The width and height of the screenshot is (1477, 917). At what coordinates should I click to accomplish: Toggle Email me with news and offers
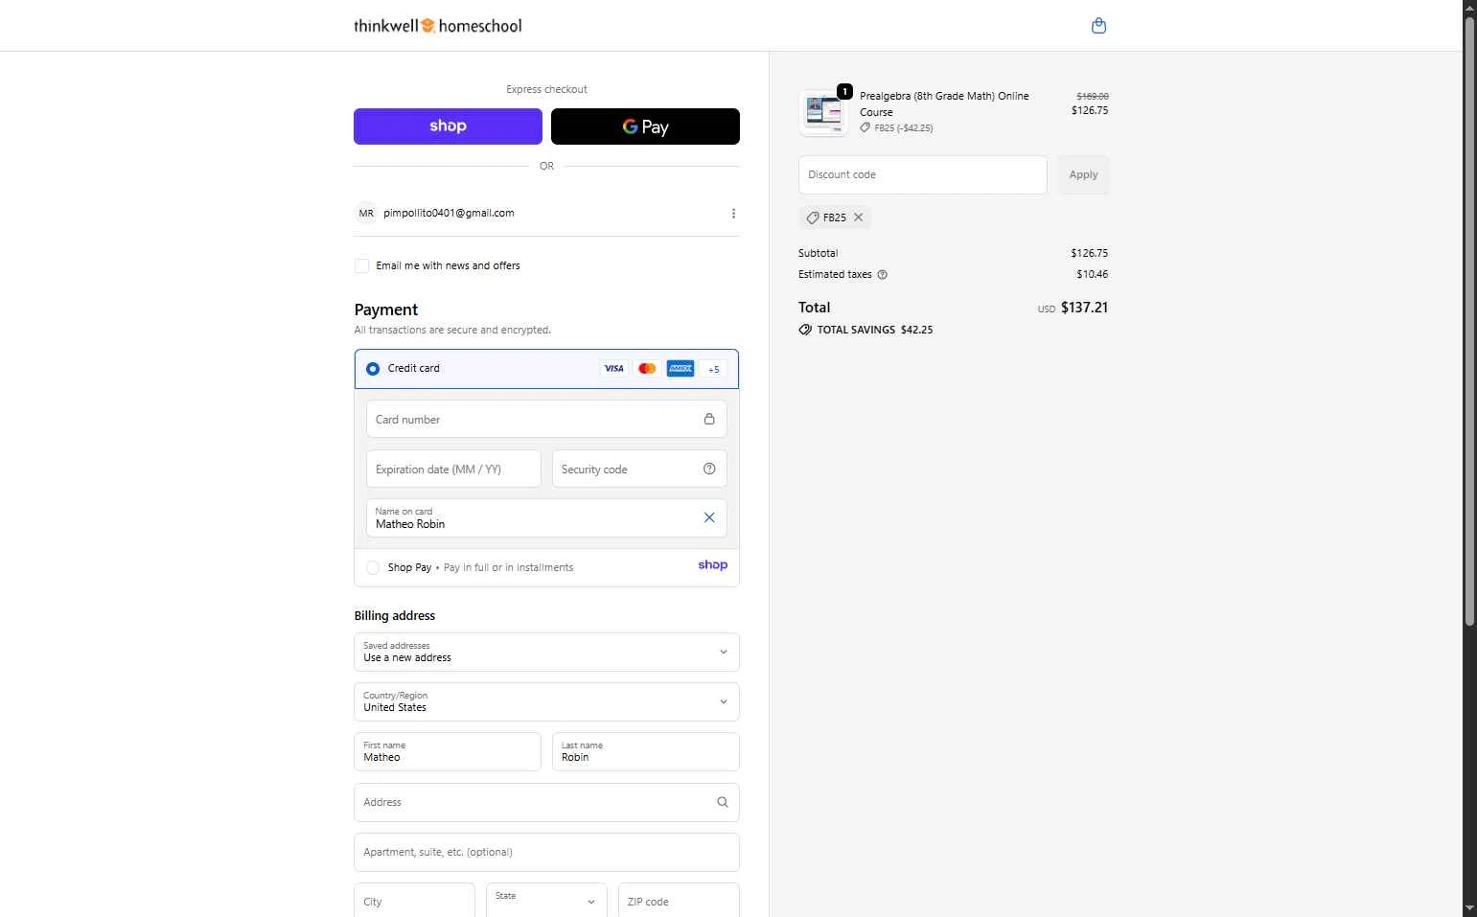tap(362, 265)
